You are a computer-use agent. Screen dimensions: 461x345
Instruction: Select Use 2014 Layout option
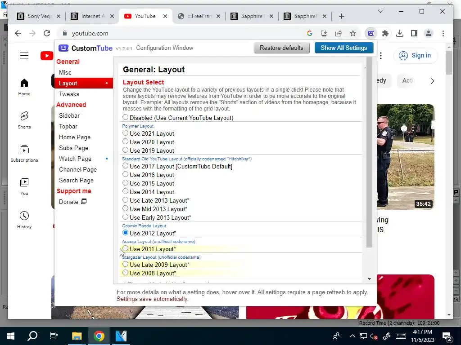(x=126, y=191)
